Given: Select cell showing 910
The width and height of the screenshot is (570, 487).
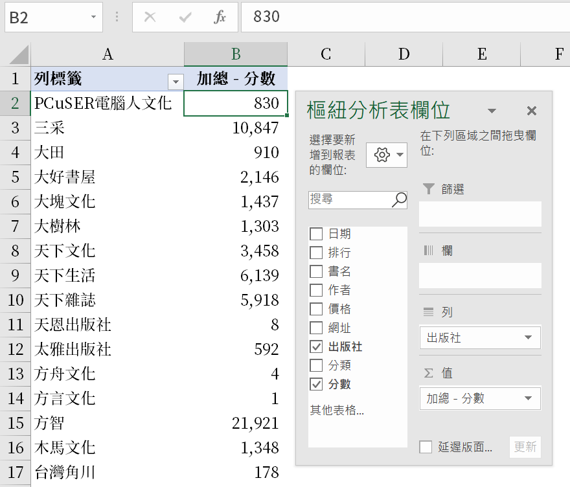Looking at the screenshot, I should coord(236,153).
